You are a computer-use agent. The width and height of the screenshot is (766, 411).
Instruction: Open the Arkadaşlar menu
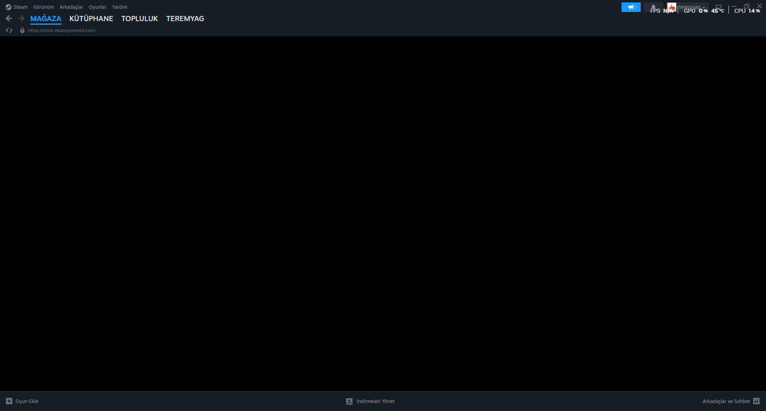click(71, 7)
